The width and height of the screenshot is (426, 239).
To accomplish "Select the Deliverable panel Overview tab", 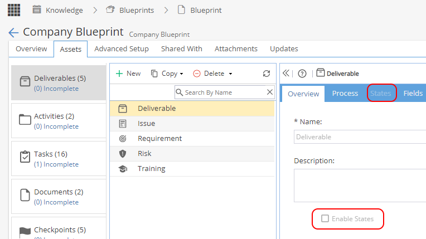I will coord(303,94).
